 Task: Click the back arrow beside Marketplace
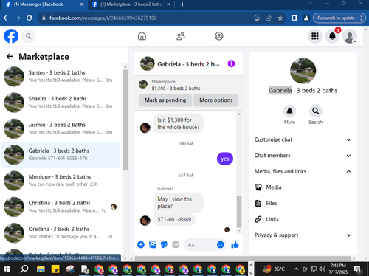tap(10, 57)
